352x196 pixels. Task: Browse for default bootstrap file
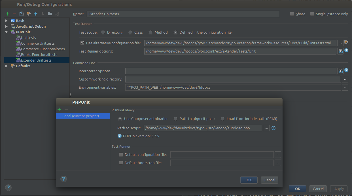[x=278, y=163]
